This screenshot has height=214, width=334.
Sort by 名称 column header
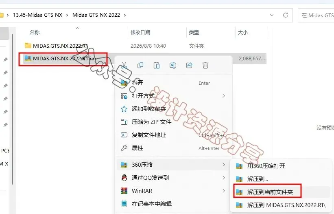coord(35,33)
